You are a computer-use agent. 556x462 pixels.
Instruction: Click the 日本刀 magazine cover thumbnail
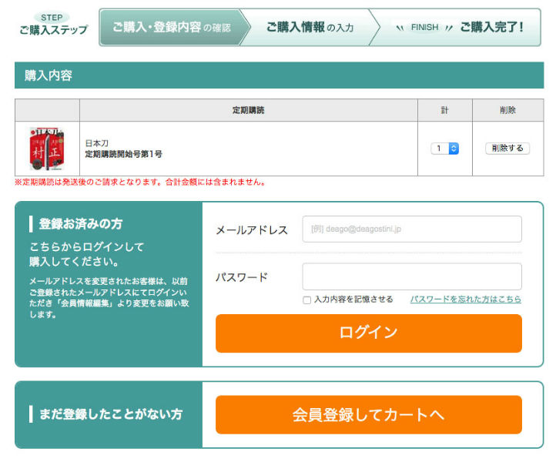point(46,149)
